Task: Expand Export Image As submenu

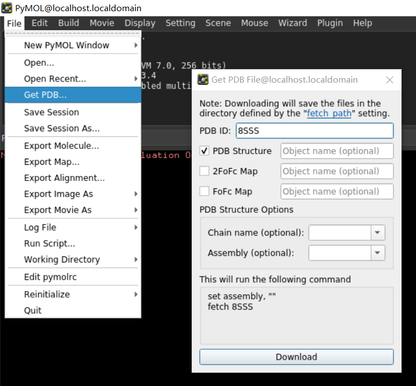Action: click(x=136, y=194)
